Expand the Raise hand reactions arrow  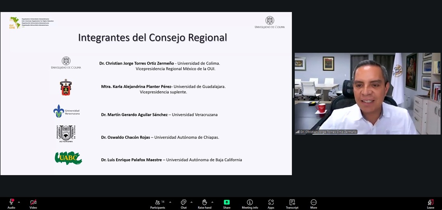coord(212,202)
